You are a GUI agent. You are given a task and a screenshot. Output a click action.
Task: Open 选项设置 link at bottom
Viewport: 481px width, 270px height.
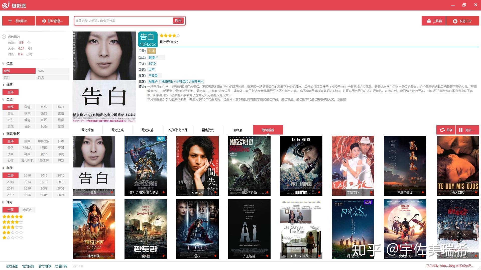12,266
